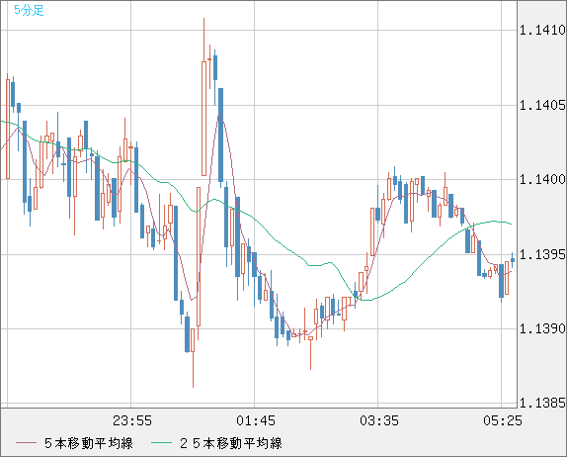This screenshot has width=567, height=457.
Task: Click the tallest red candle peaking above 1.1410
Action: click(203, 119)
